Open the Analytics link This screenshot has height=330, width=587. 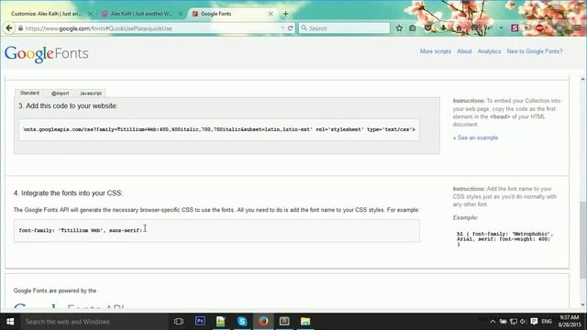click(489, 51)
